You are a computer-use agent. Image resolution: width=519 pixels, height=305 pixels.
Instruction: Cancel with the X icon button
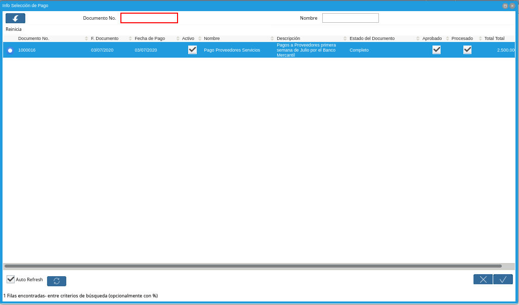point(483,279)
